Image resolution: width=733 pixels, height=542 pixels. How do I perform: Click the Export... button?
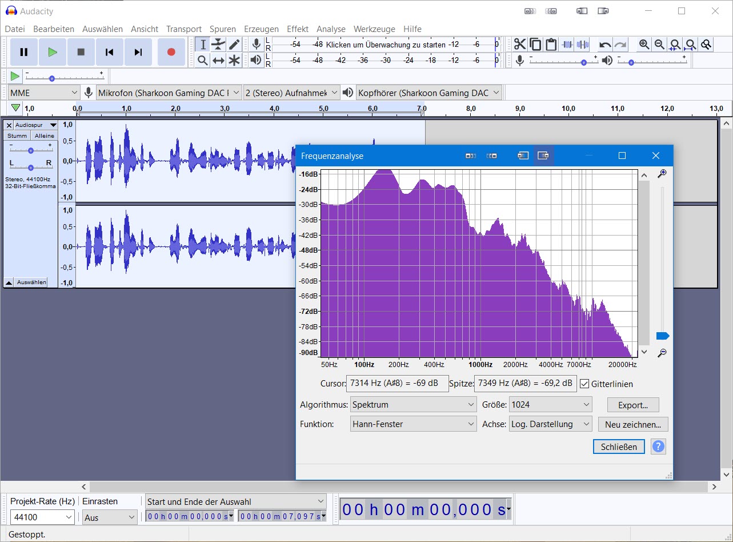(x=632, y=405)
